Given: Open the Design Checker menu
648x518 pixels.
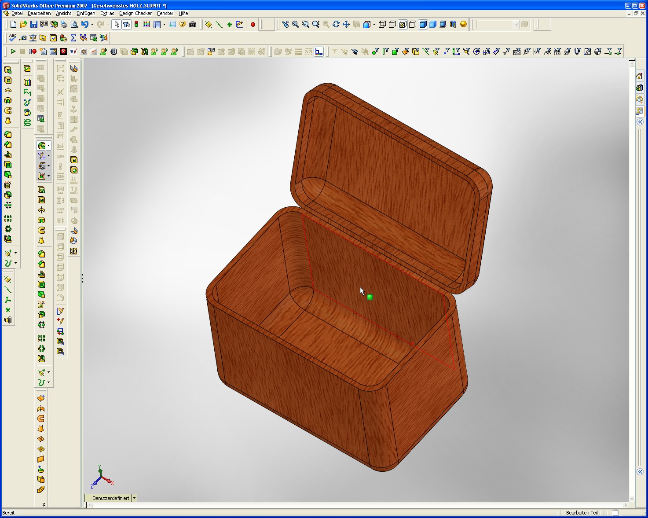Looking at the screenshot, I should click(x=135, y=13).
